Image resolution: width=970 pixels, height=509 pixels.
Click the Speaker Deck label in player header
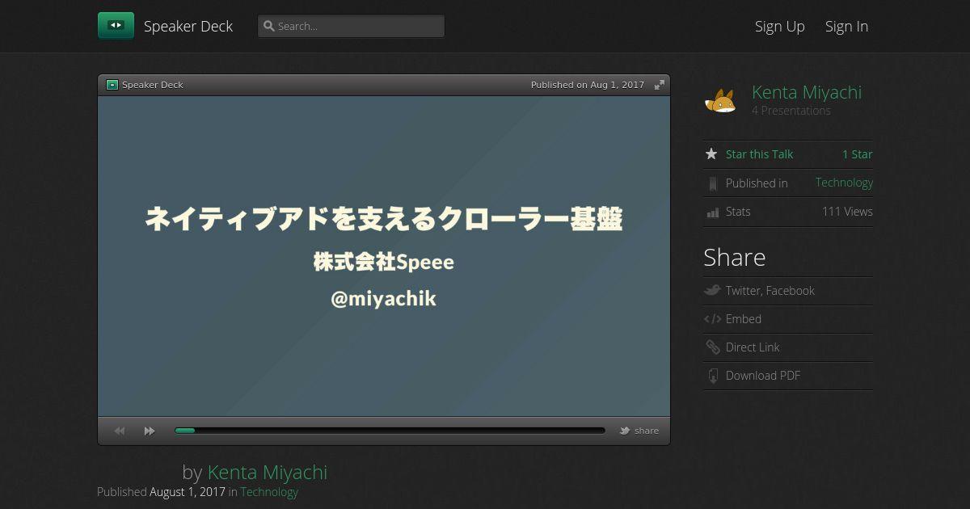pyautogui.click(x=153, y=85)
